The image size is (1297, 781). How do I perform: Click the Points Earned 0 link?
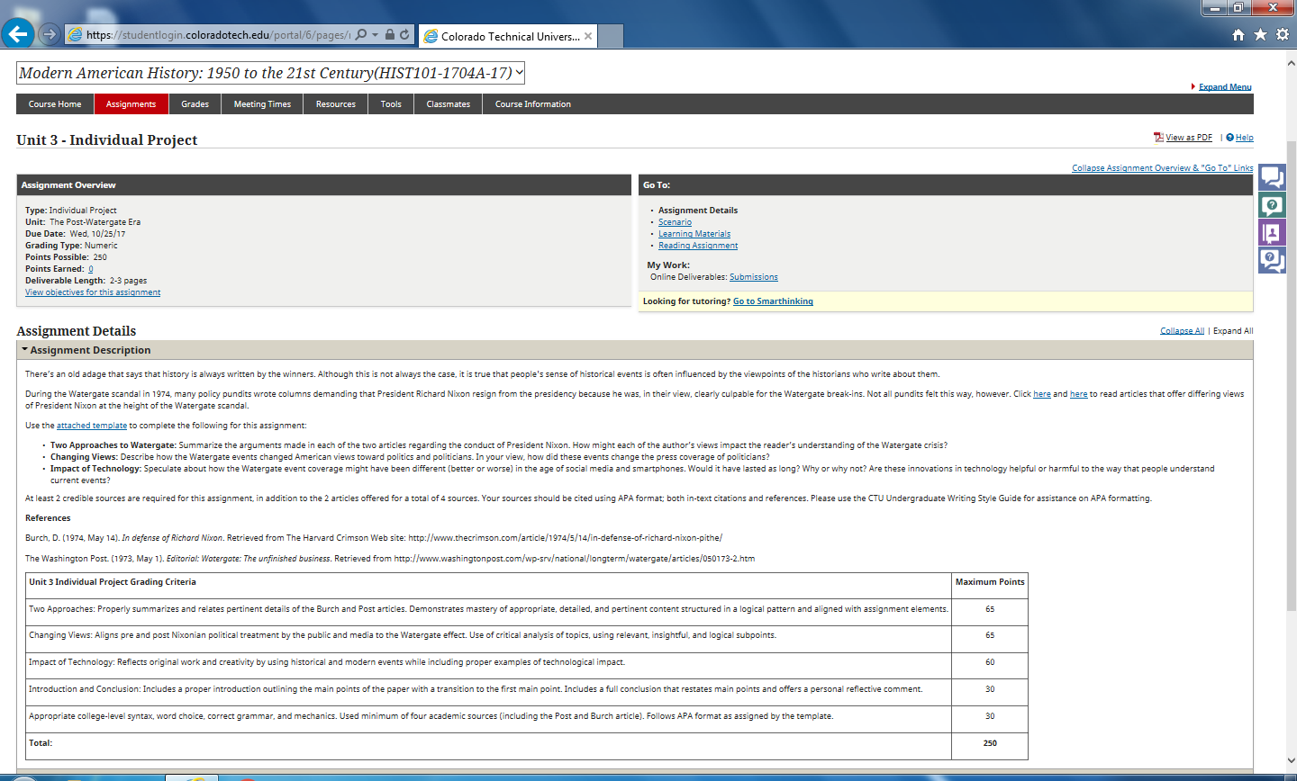90,269
